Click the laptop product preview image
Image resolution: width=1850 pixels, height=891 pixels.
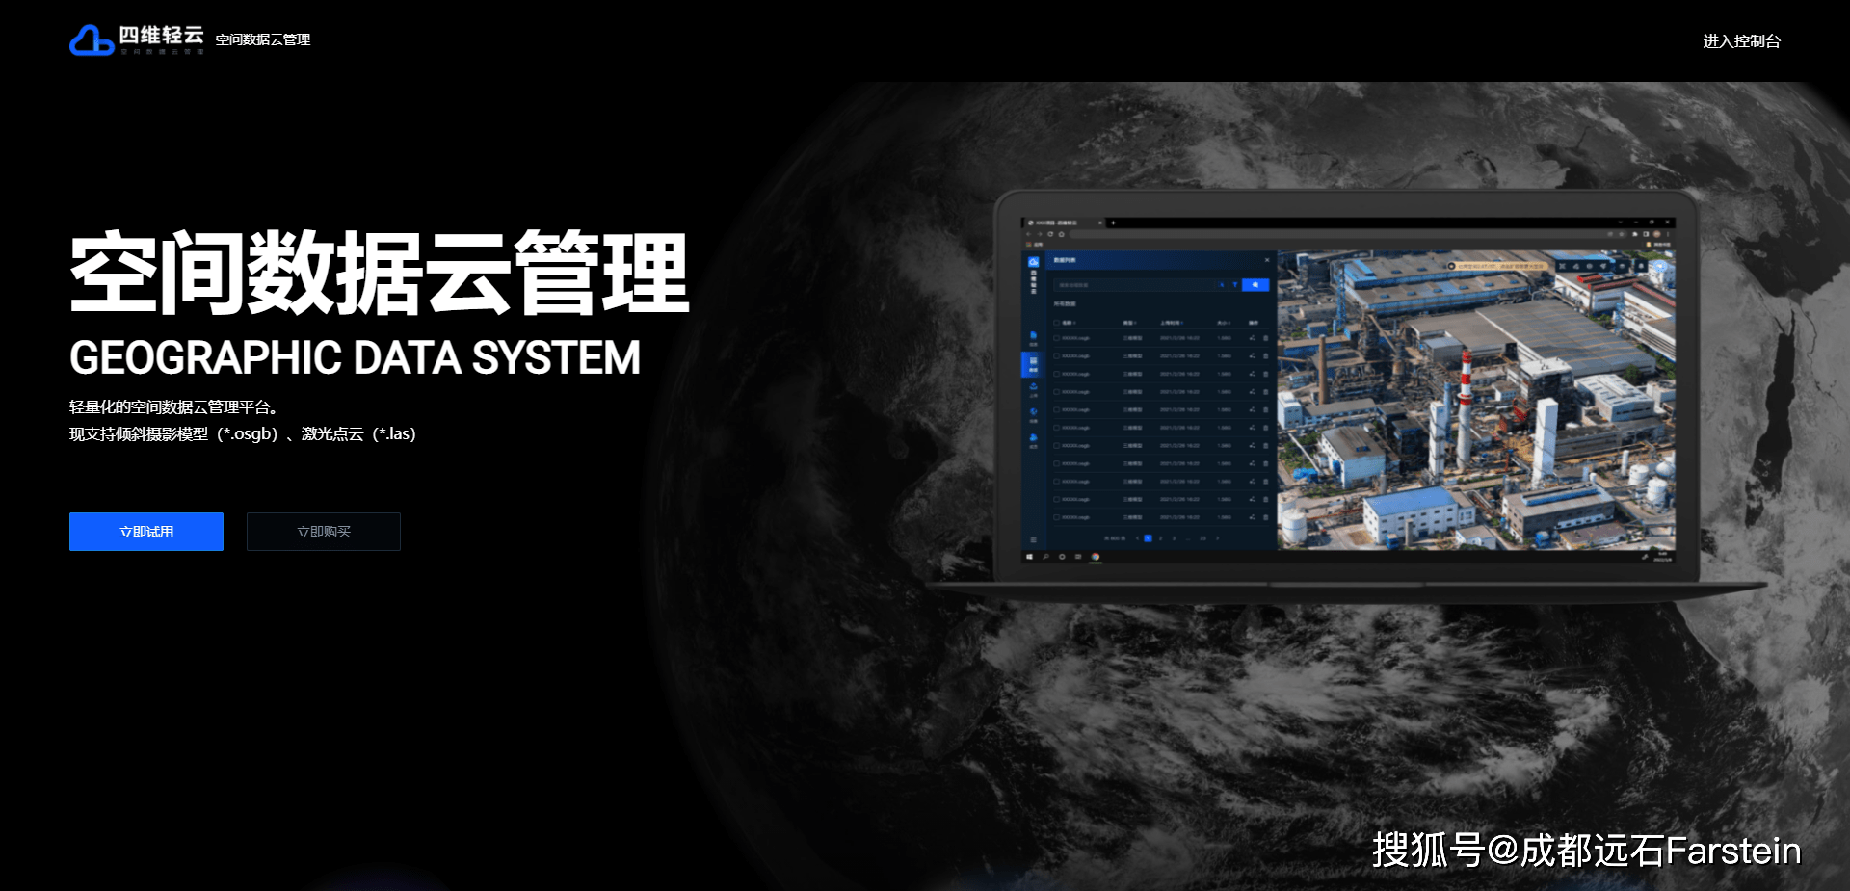1346,395
